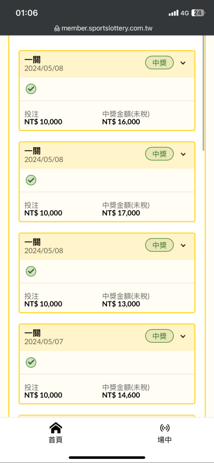Tap the home icon labeled 首頁
Screen dimensions: 214x463
pos(56,427)
